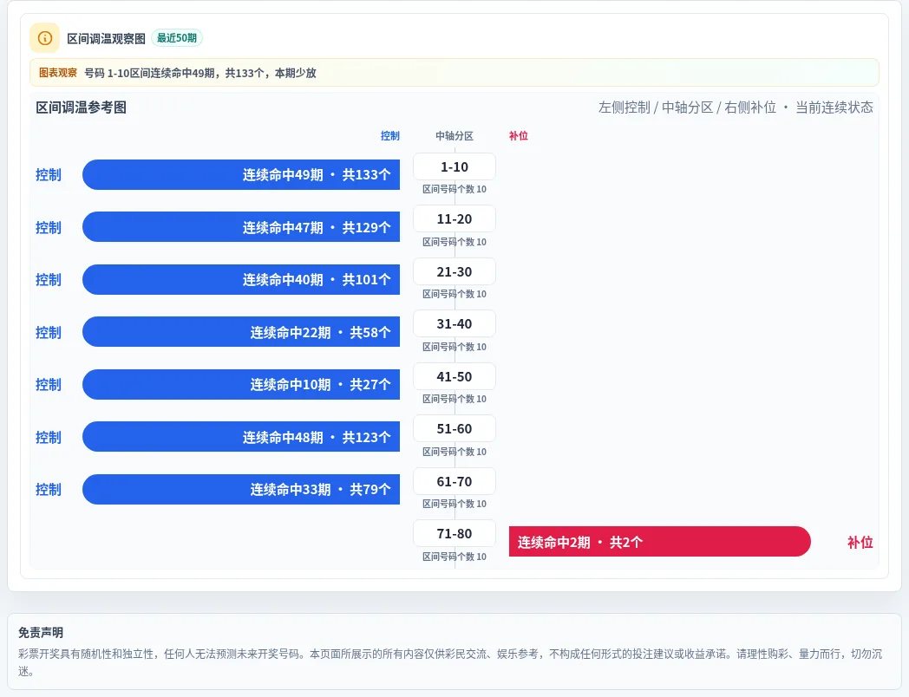Image resolution: width=909 pixels, height=697 pixels.
Task: Click the 控制 label of the 51-60 row
Action: 48,437
